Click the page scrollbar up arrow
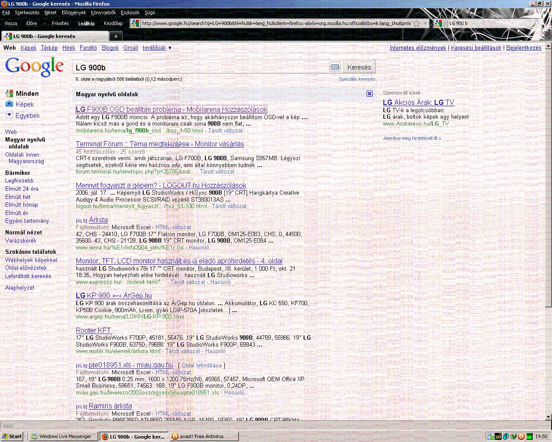552x442 pixels. click(x=549, y=46)
